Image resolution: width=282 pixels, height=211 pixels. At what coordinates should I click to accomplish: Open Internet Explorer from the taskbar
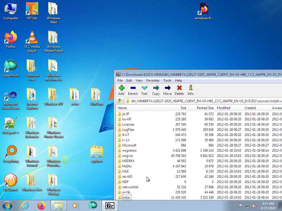[x=25, y=206]
